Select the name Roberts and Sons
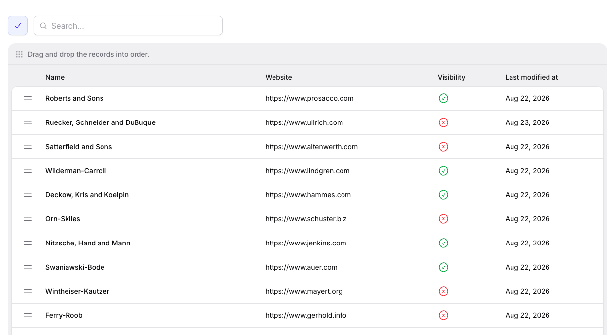This screenshot has width=615, height=335. click(x=74, y=98)
